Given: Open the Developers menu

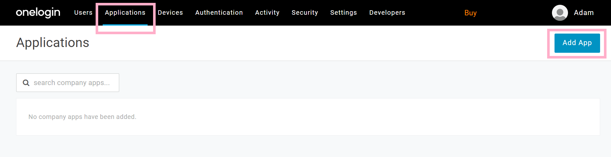Looking at the screenshot, I should (387, 12).
